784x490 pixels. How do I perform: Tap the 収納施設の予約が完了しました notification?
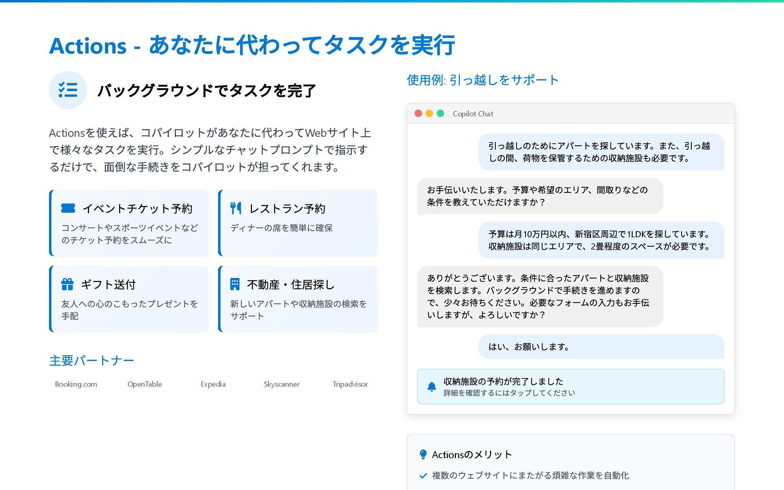[571, 387]
